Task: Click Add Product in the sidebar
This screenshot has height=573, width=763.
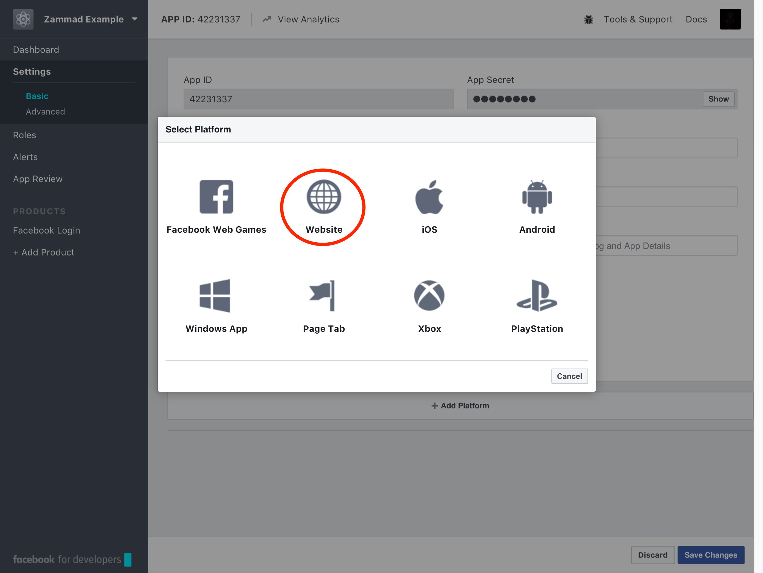Action: (x=44, y=252)
